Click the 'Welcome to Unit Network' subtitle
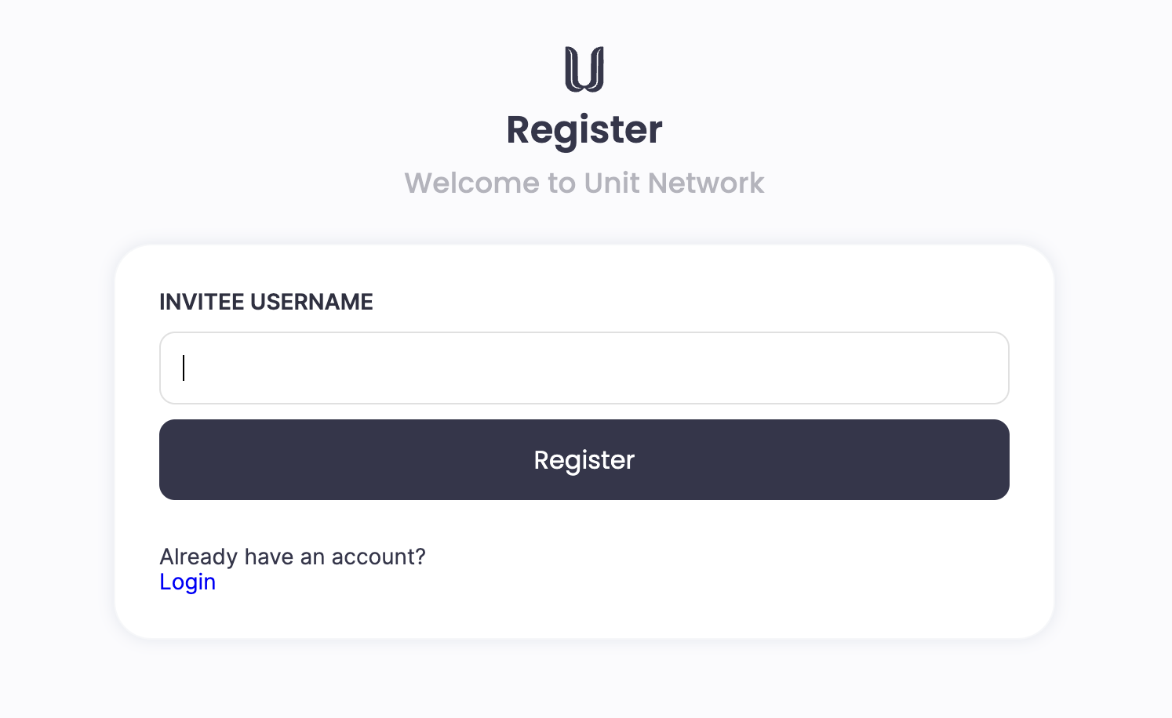 click(584, 183)
